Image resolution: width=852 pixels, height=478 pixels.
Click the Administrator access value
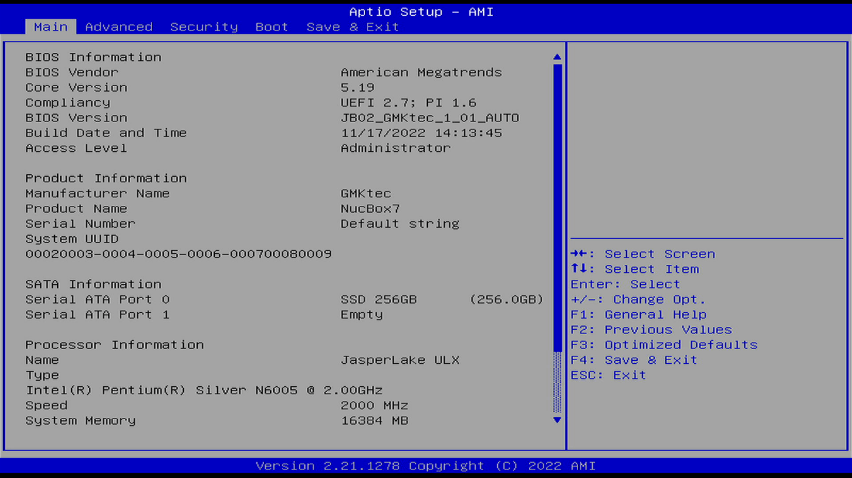pyautogui.click(x=396, y=148)
